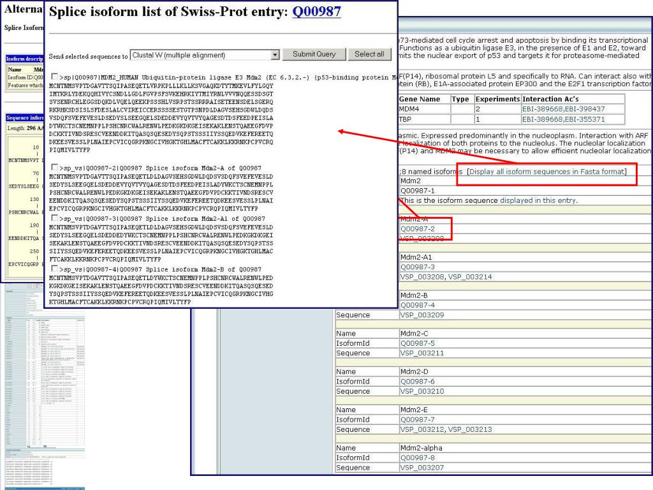
Task: Click the Q00987-1 isoform ID text
Action: point(417,191)
